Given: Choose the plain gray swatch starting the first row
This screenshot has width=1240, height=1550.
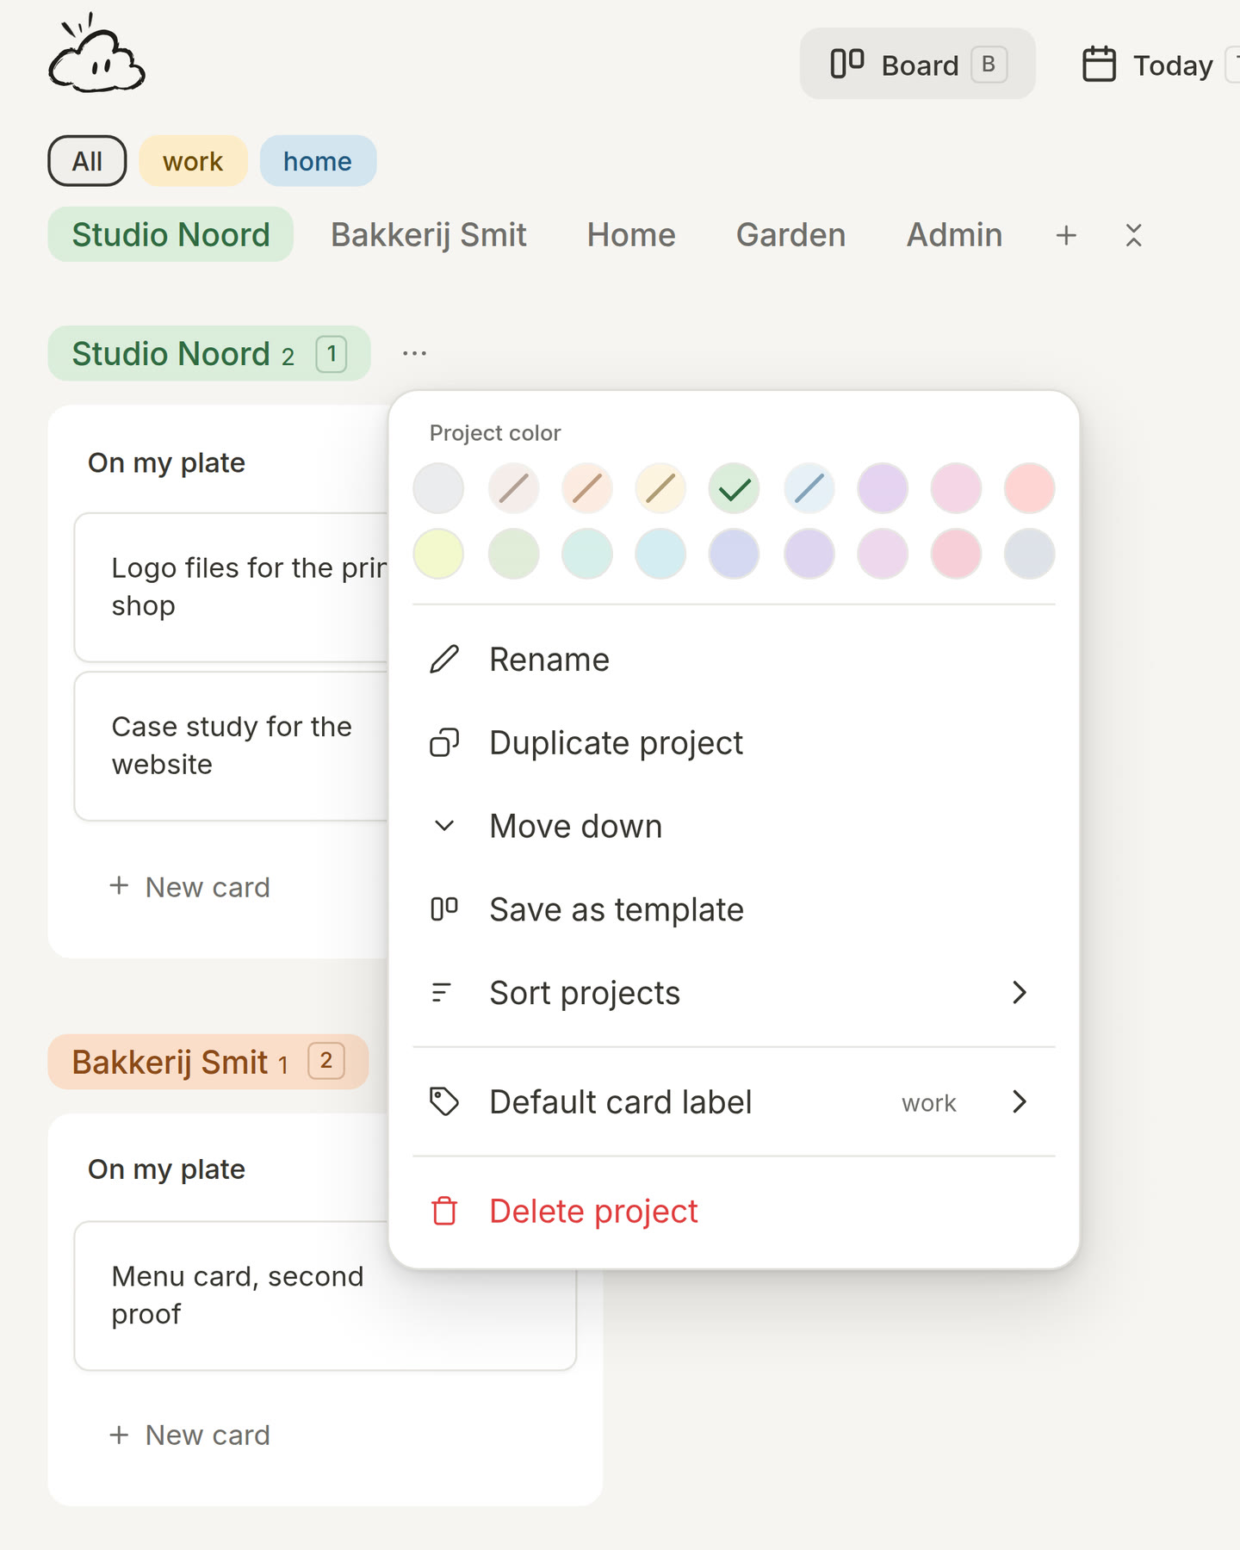Looking at the screenshot, I should pos(438,489).
